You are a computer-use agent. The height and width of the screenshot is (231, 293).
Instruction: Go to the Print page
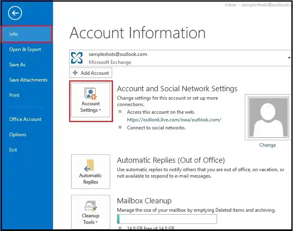(14, 95)
